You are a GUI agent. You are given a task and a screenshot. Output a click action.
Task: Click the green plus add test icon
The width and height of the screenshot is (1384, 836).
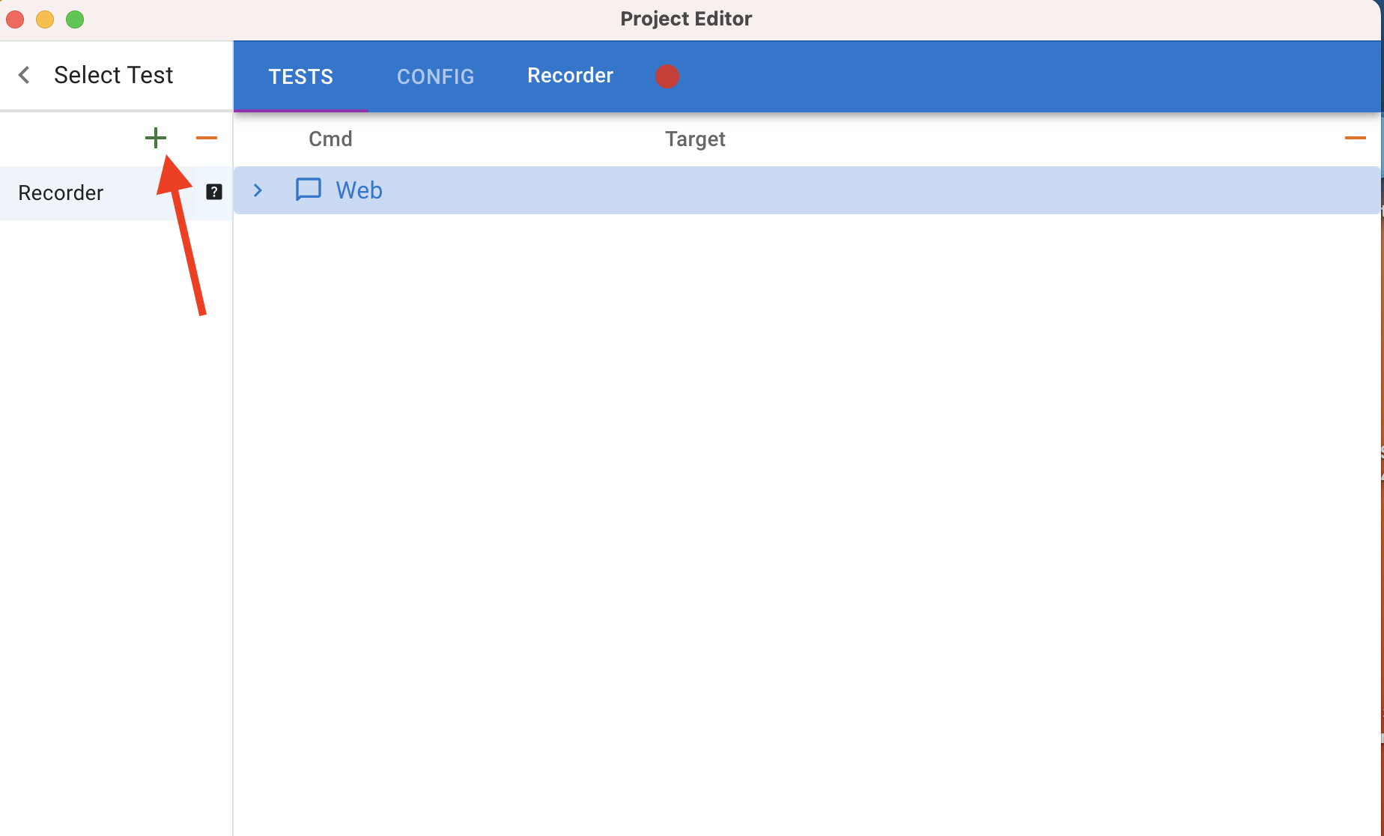[155, 138]
